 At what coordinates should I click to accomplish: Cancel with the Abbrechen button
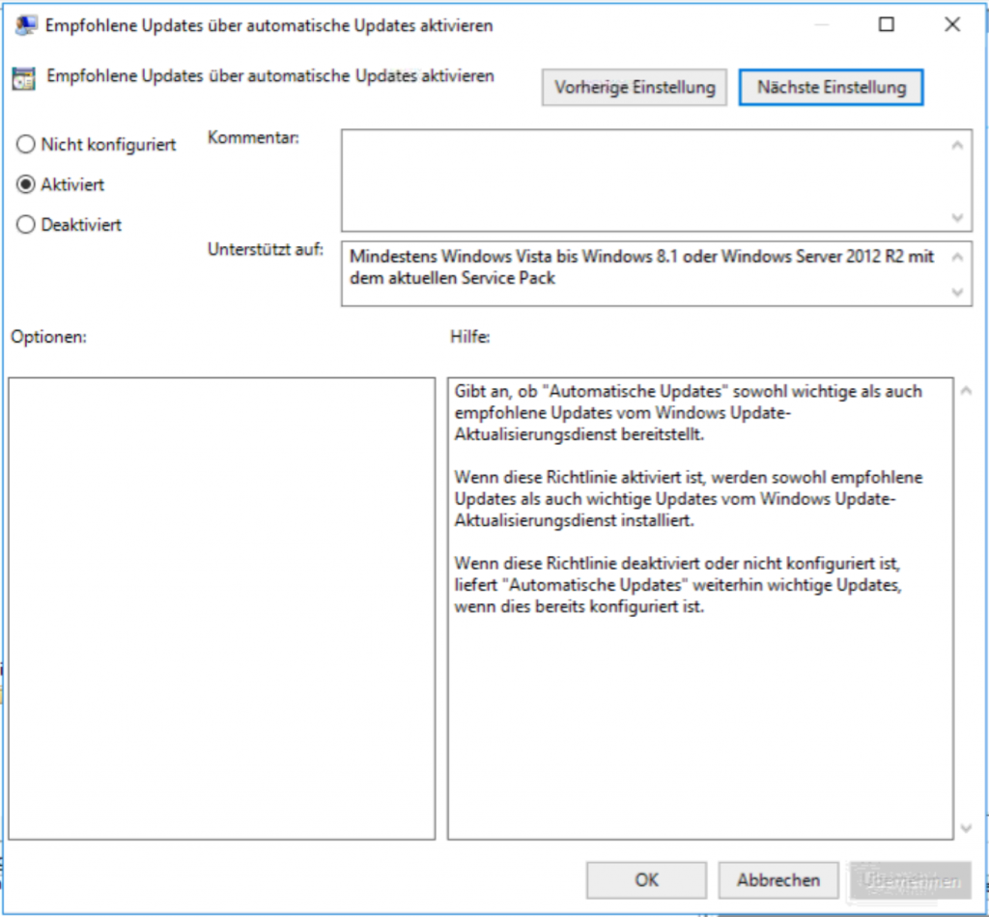click(x=778, y=879)
